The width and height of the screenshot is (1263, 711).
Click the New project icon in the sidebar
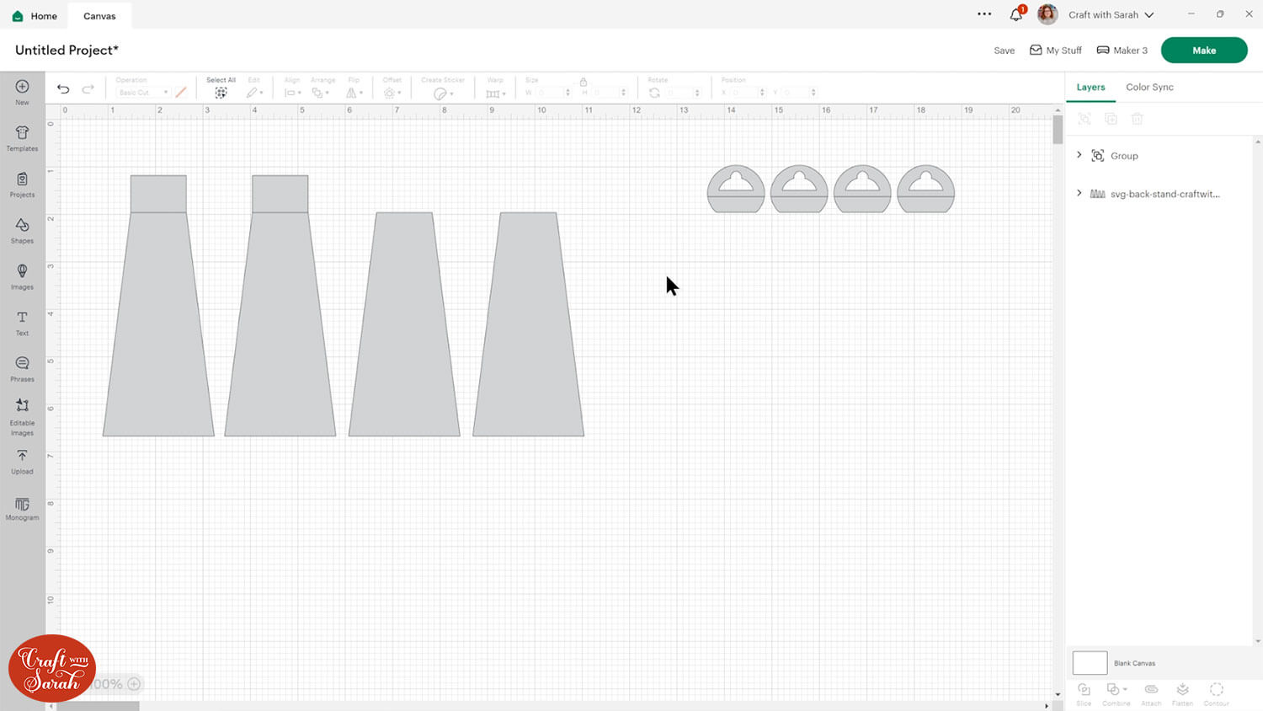[22, 87]
